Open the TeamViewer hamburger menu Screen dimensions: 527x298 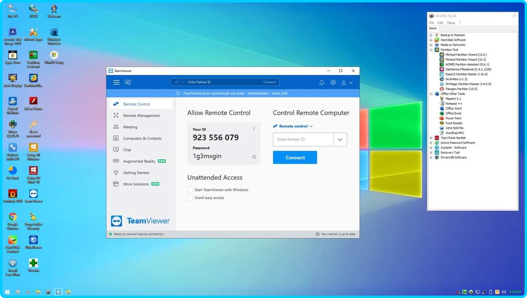coord(116,82)
